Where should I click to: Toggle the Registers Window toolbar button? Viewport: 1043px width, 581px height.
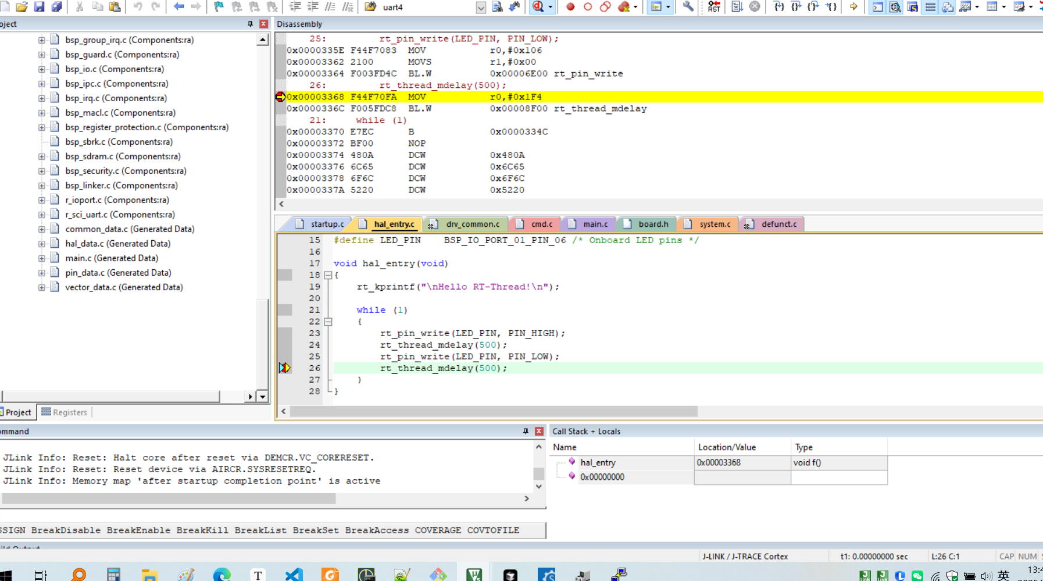930,7
